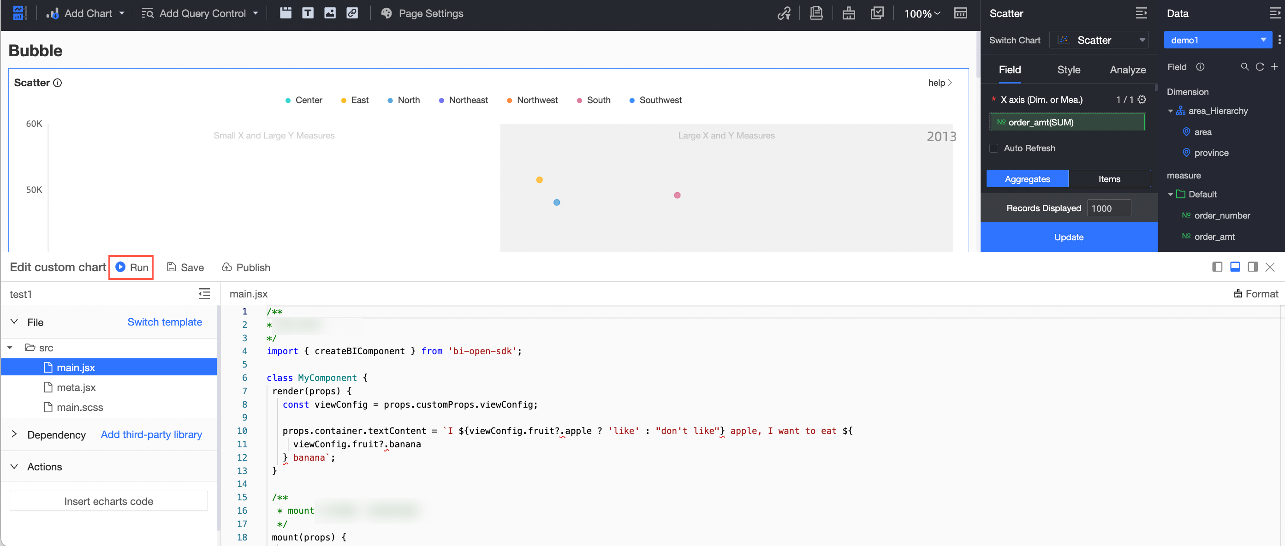1285x546 pixels.
Task: Switch to the Analyze tab
Action: [x=1127, y=70]
